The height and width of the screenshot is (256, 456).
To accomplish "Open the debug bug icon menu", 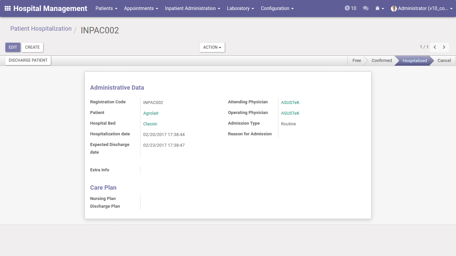I will pos(380,8).
